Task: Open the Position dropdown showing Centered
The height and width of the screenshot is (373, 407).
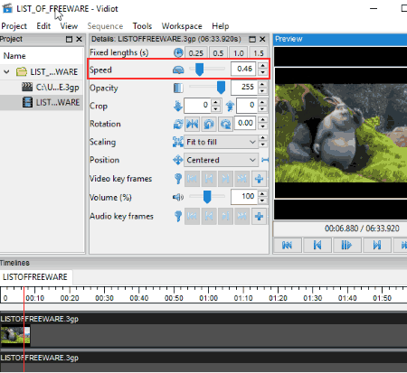Action: [x=222, y=160]
